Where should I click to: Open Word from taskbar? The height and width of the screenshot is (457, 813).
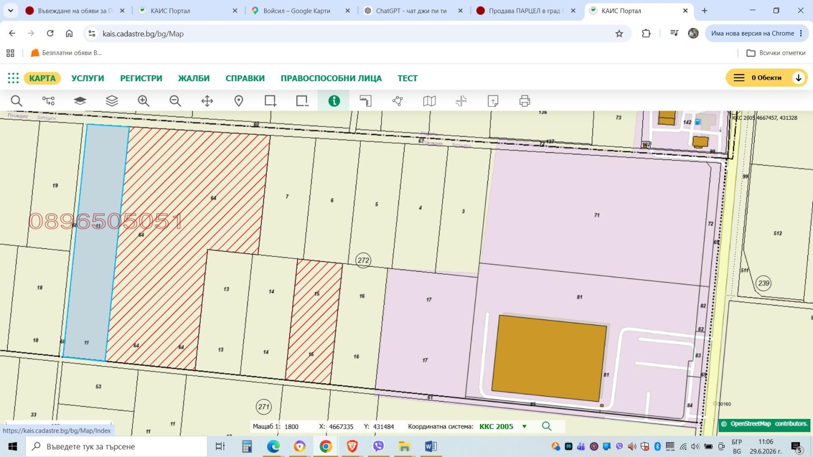(431, 446)
